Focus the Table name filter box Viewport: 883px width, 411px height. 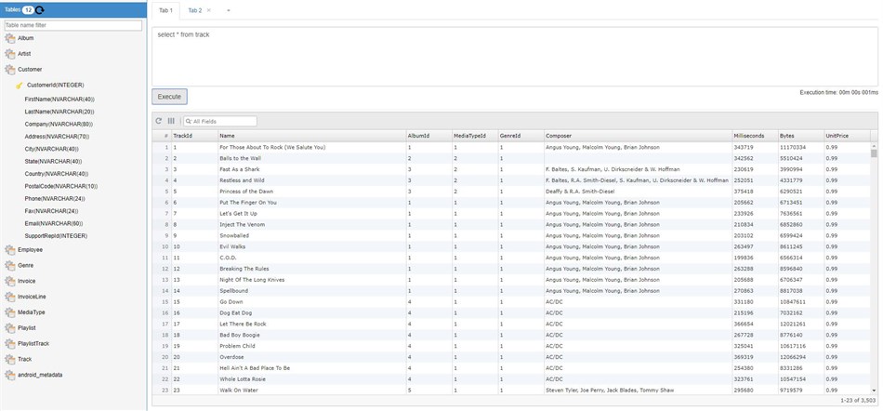72,25
